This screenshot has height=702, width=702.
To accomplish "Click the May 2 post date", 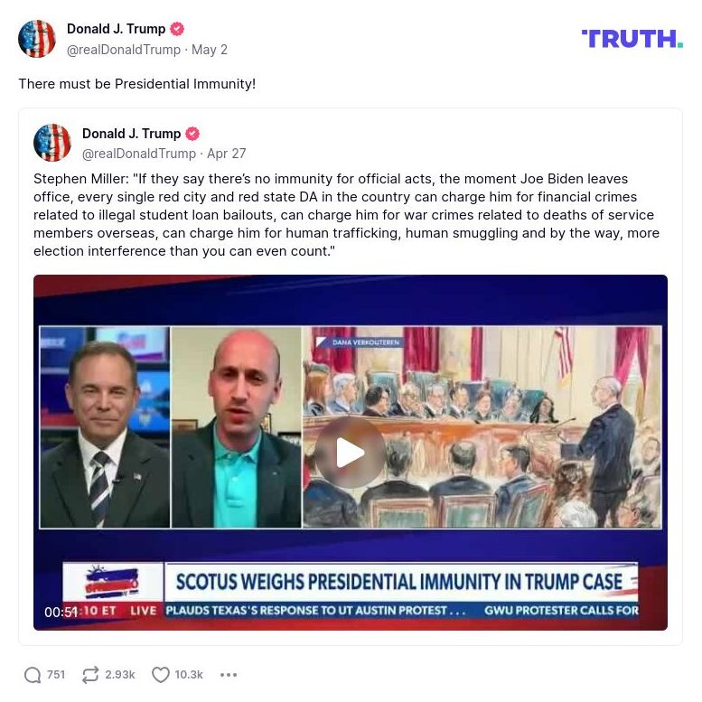I will coord(210,50).
